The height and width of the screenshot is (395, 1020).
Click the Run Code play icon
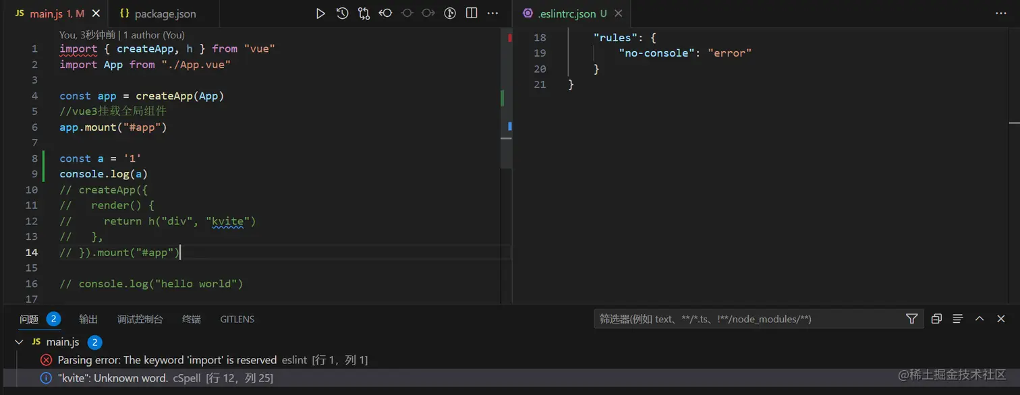click(320, 13)
